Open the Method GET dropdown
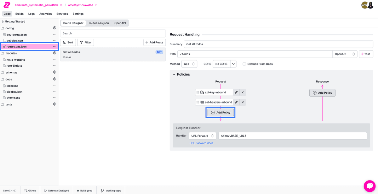This screenshot has height=194, width=378. [189, 64]
